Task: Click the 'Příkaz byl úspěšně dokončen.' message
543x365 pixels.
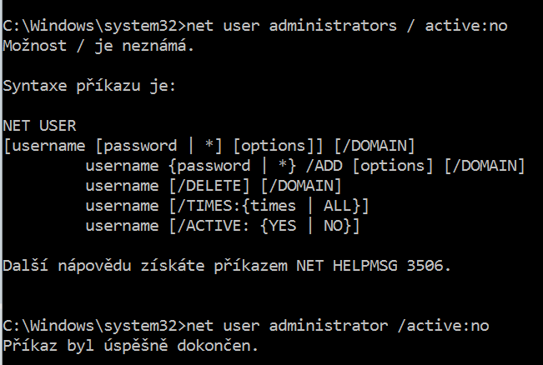Action: pyautogui.click(x=130, y=344)
